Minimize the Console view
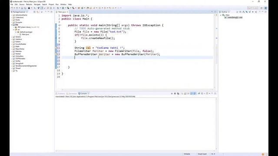This screenshot has width=278, height=156. pos(212,94)
